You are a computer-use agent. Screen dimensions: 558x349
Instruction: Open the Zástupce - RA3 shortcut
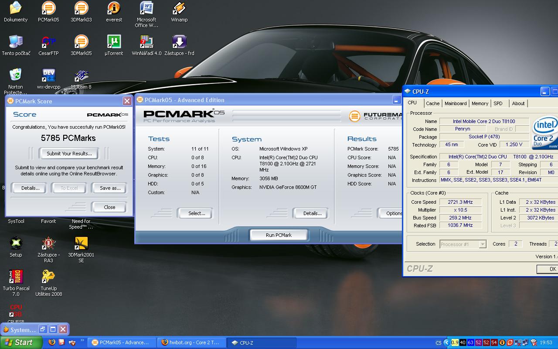click(48, 250)
